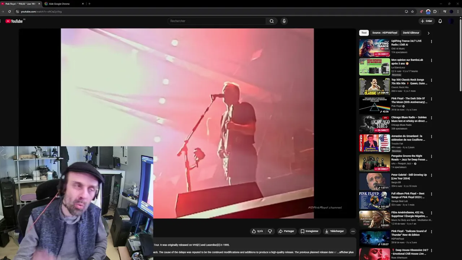
Task: Open options for Delicate Sound of Thunder video
Action: tap(431, 231)
